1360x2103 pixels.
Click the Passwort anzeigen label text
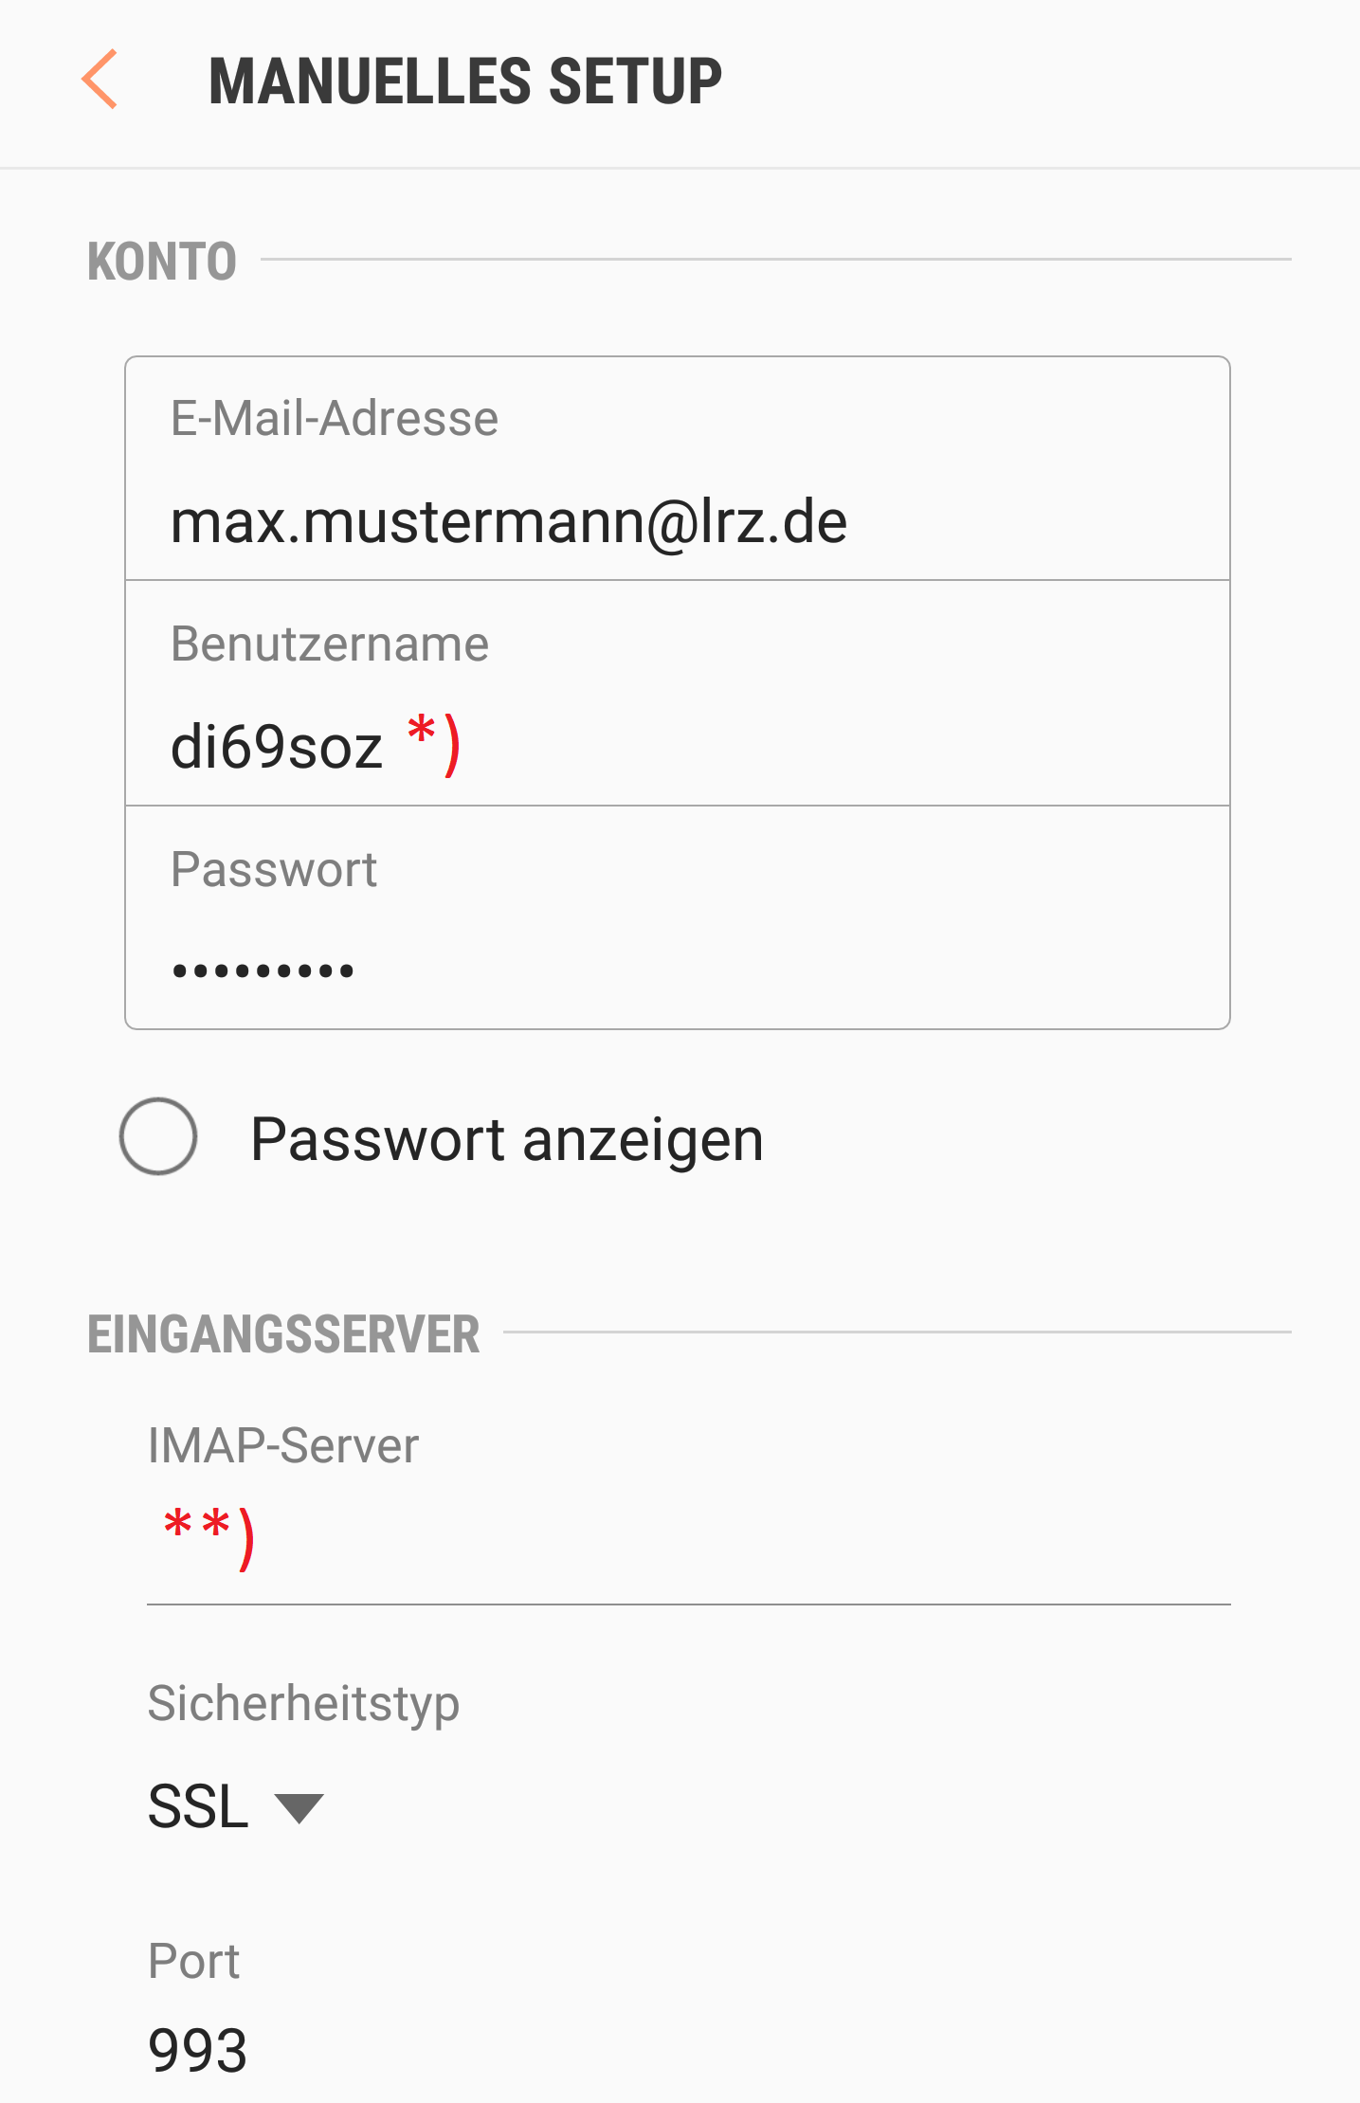pos(506,1138)
